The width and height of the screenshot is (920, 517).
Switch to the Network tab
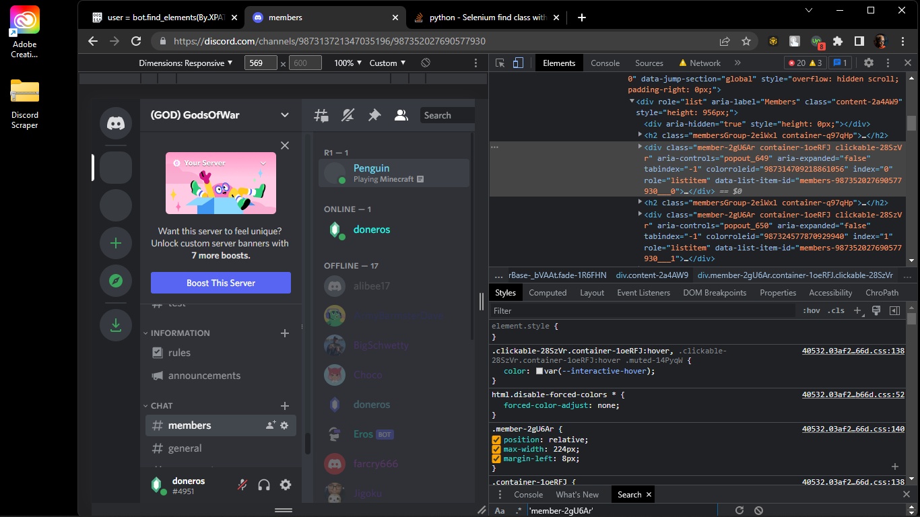point(700,63)
